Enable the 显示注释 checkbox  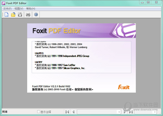[39, 112]
